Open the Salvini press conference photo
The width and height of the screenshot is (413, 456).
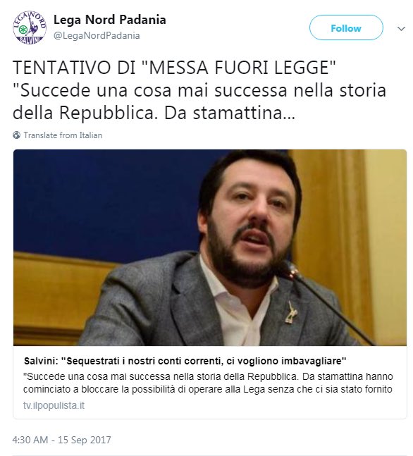pyautogui.click(x=210, y=247)
